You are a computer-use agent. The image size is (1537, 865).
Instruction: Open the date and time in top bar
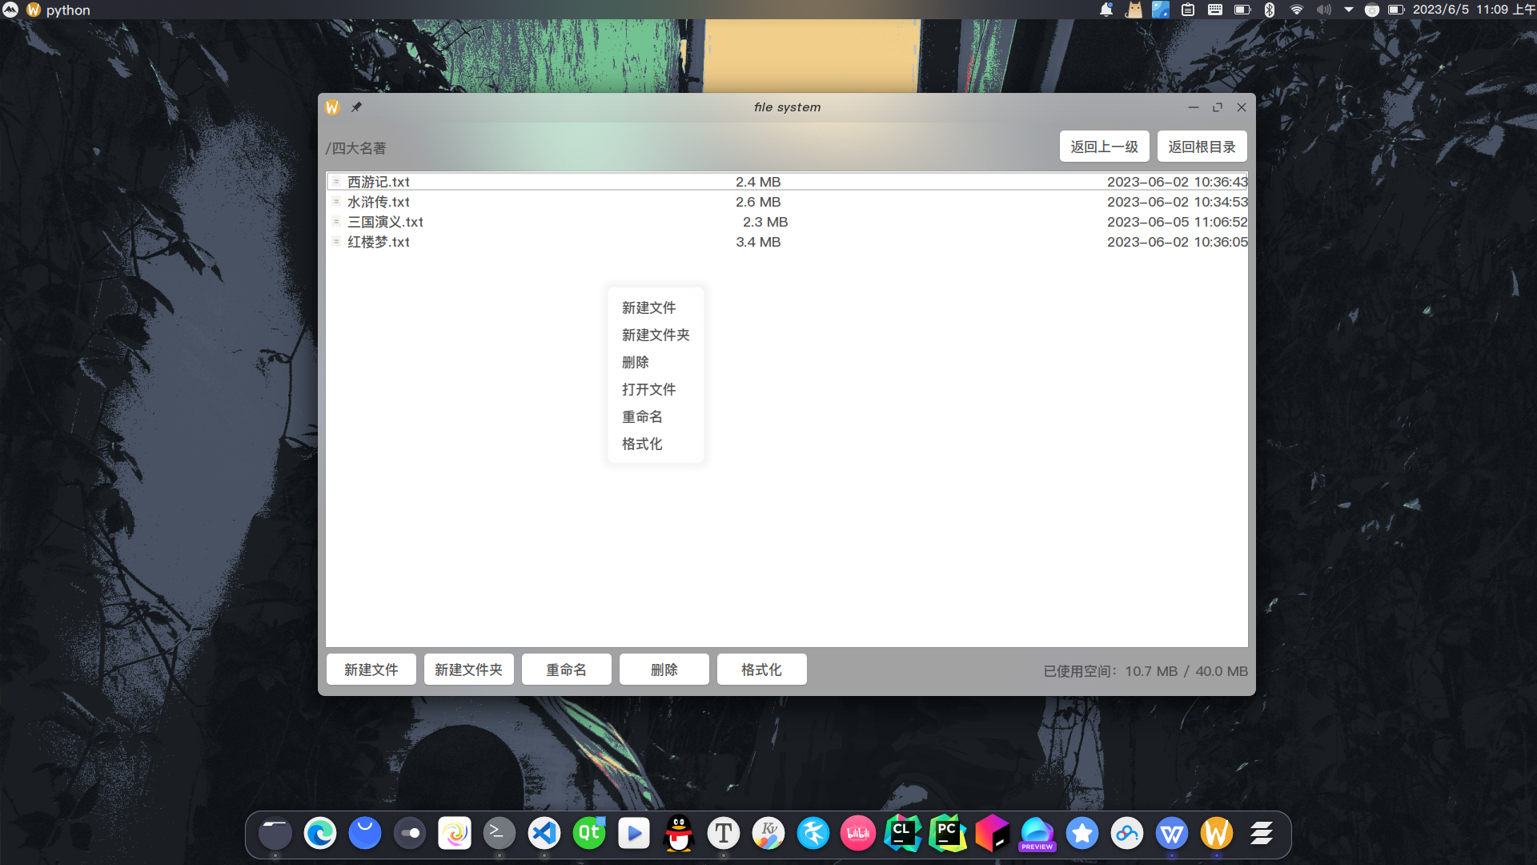pos(1474,10)
